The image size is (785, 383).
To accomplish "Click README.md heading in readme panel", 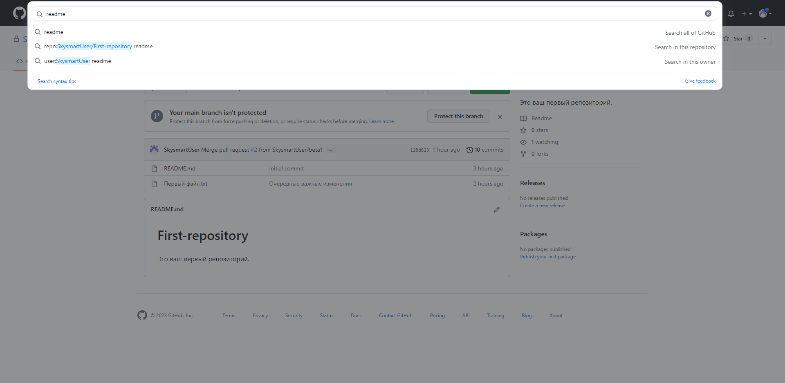I will 167,209.
